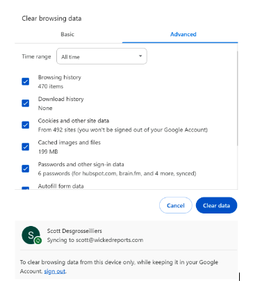
Task: Click the 'From 492 sites' description
Action: [x=123, y=130]
